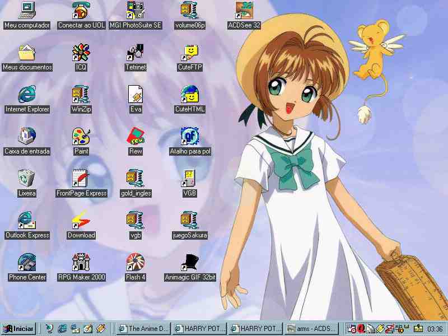Click the 03:36 system clock
Viewport: 448px width, 336px height.
tap(435, 329)
